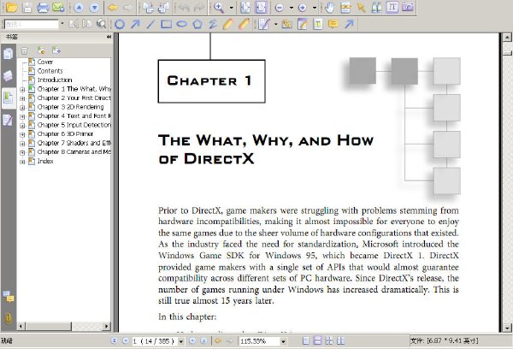513x349 pixels.
Task: Select the Pencil freehand tool
Action: pyautogui.click(x=228, y=24)
